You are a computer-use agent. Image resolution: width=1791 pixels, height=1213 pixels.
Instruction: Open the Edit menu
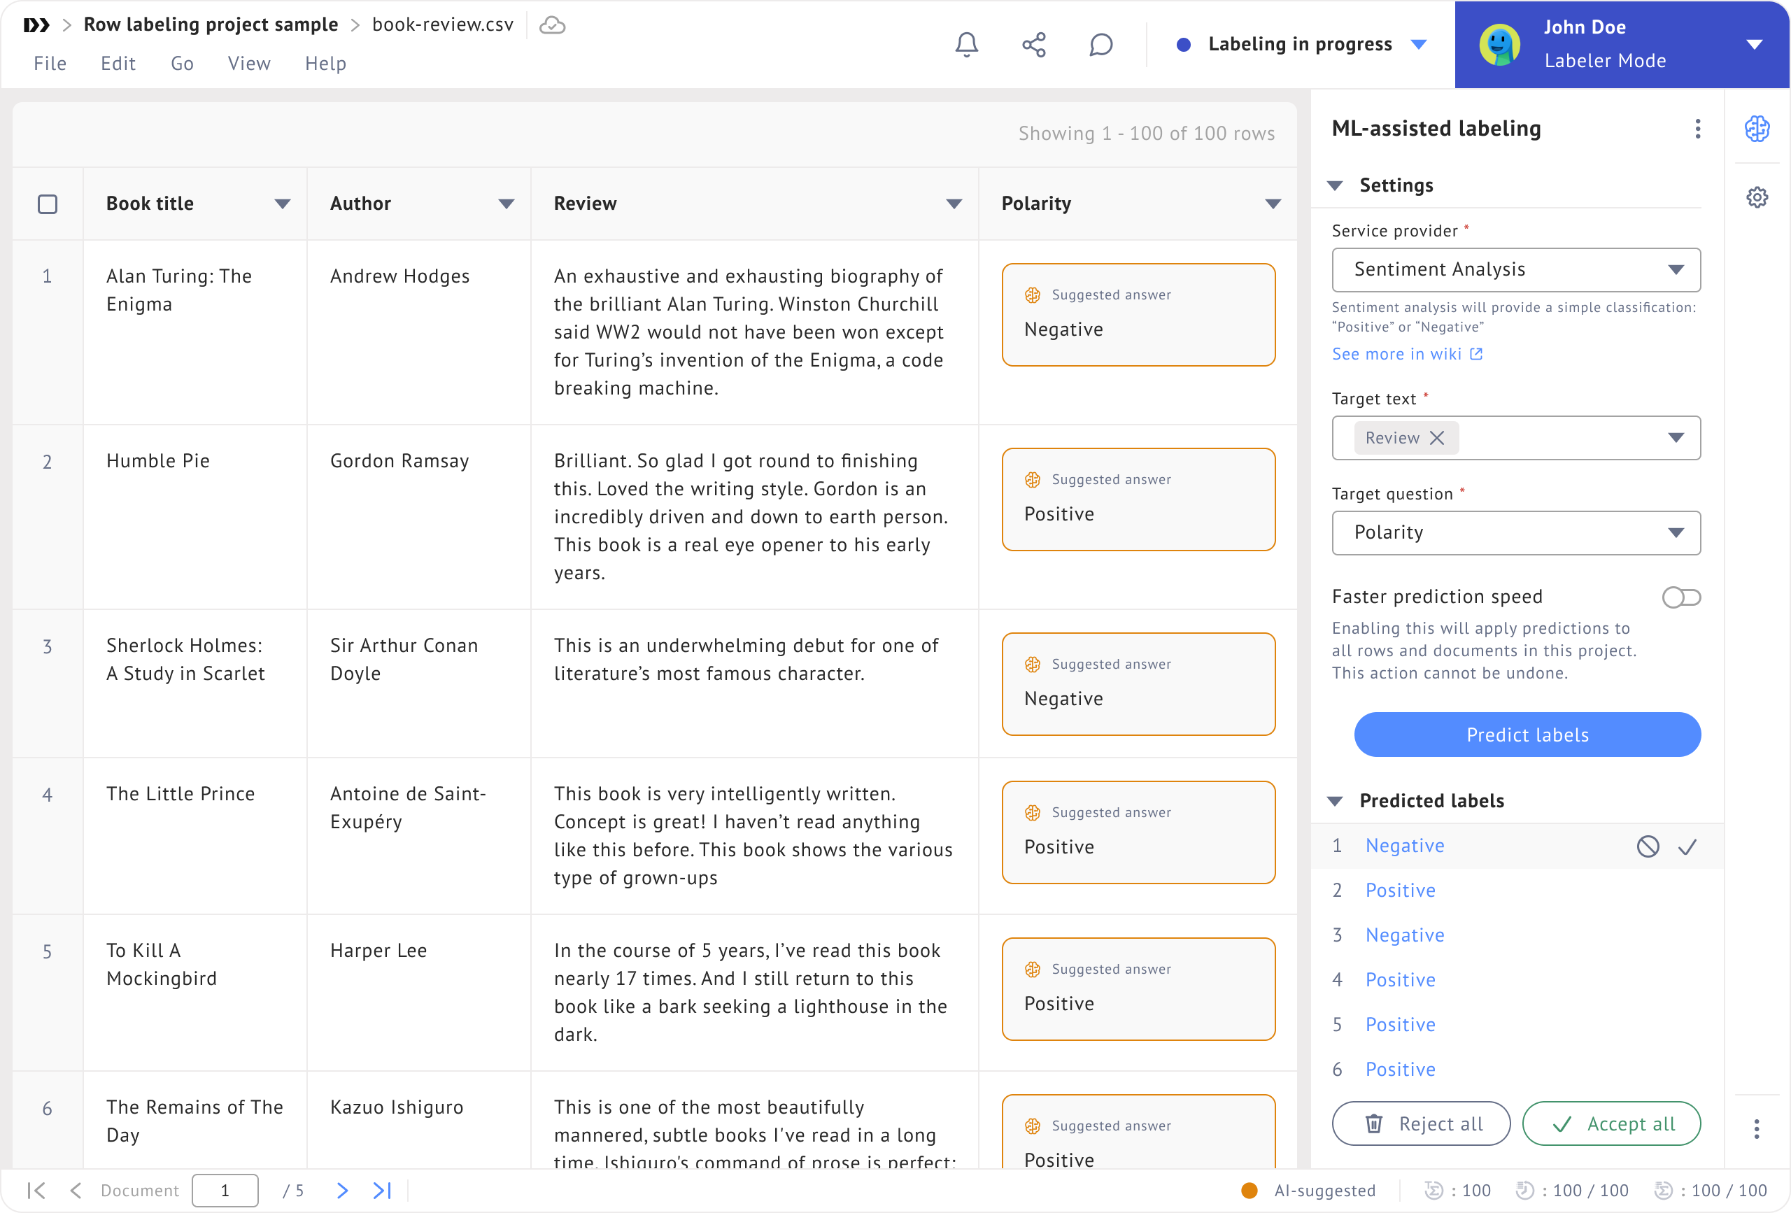click(118, 63)
